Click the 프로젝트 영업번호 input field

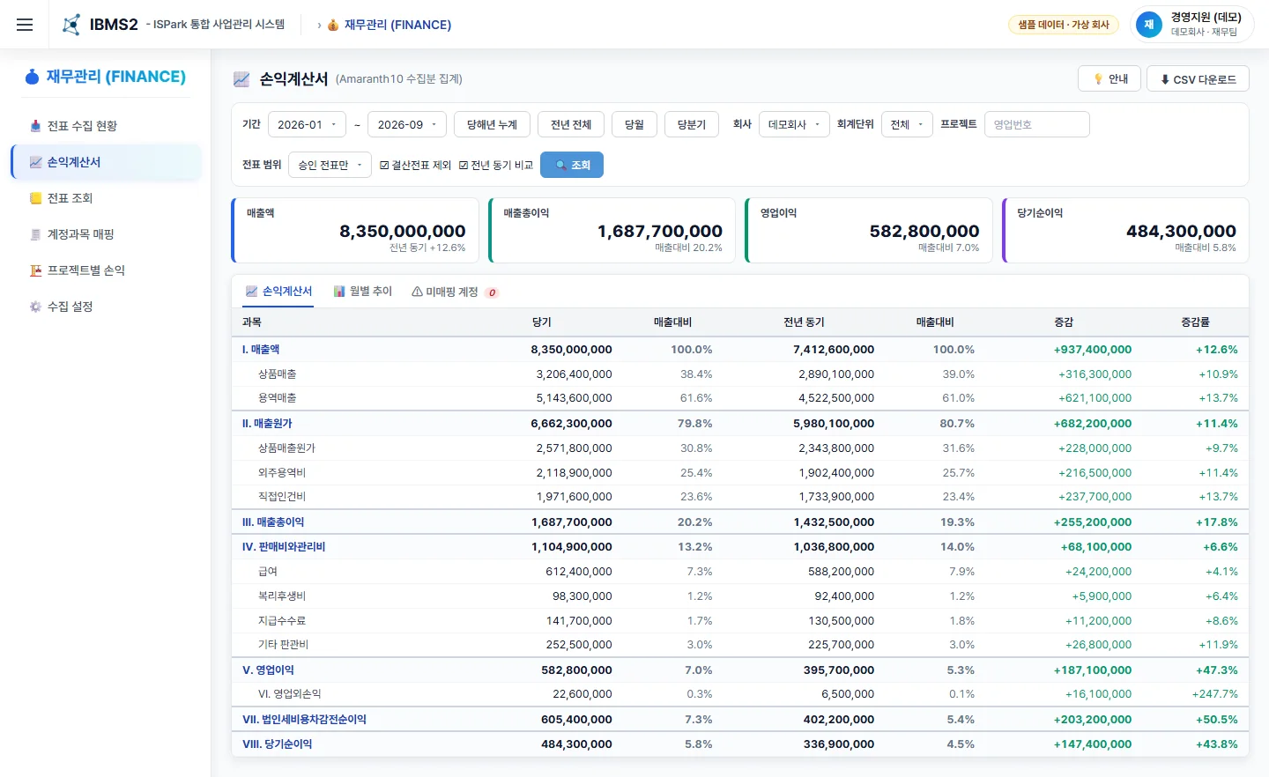pos(1037,125)
